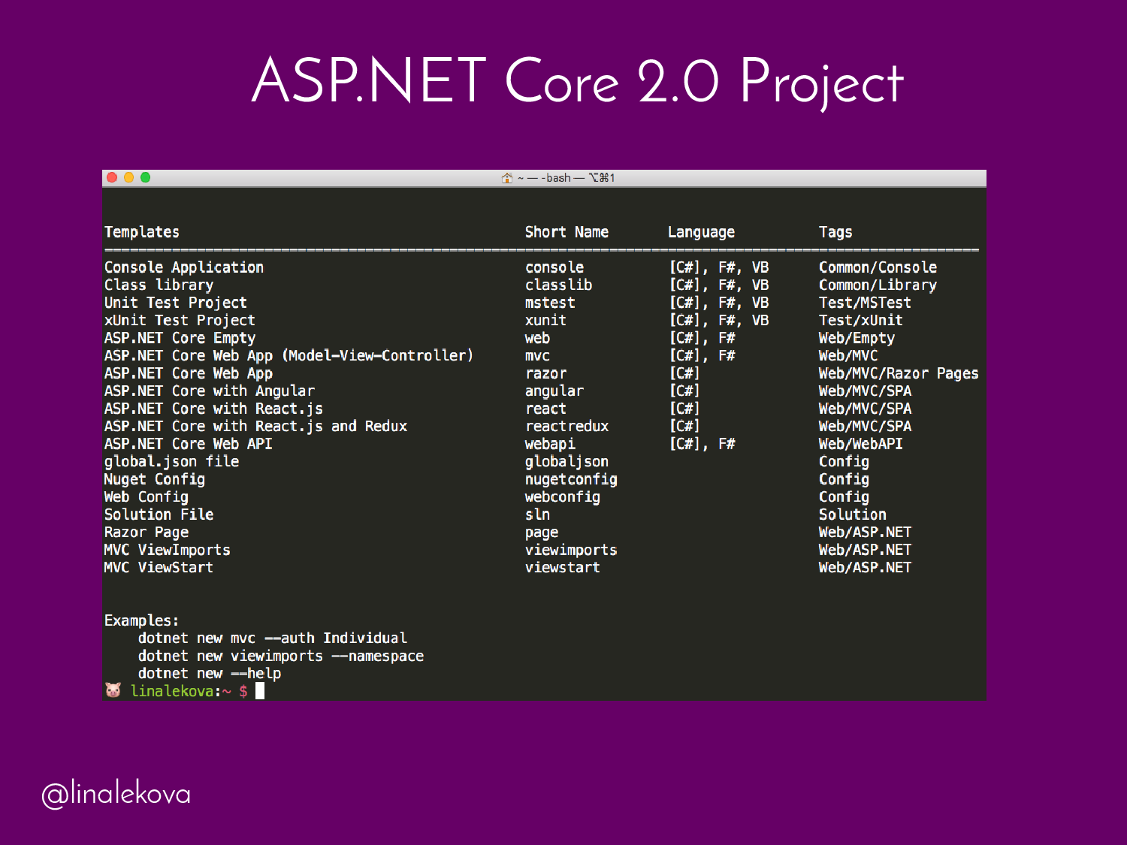Click 'Web Config' template text
The width and height of the screenshot is (1127, 845).
(146, 497)
